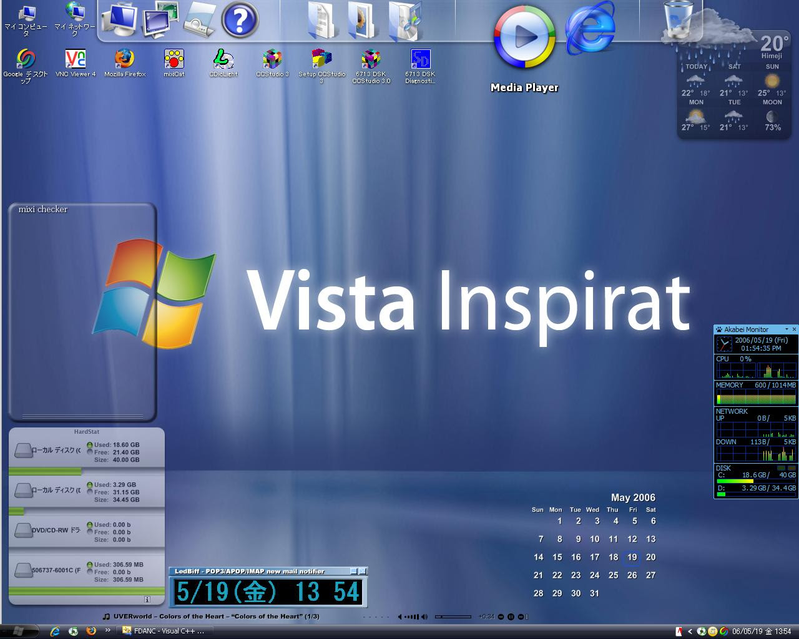799x639 pixels.
Task: Select May 19 in the calendar
Action: click(x=632, y=557)
